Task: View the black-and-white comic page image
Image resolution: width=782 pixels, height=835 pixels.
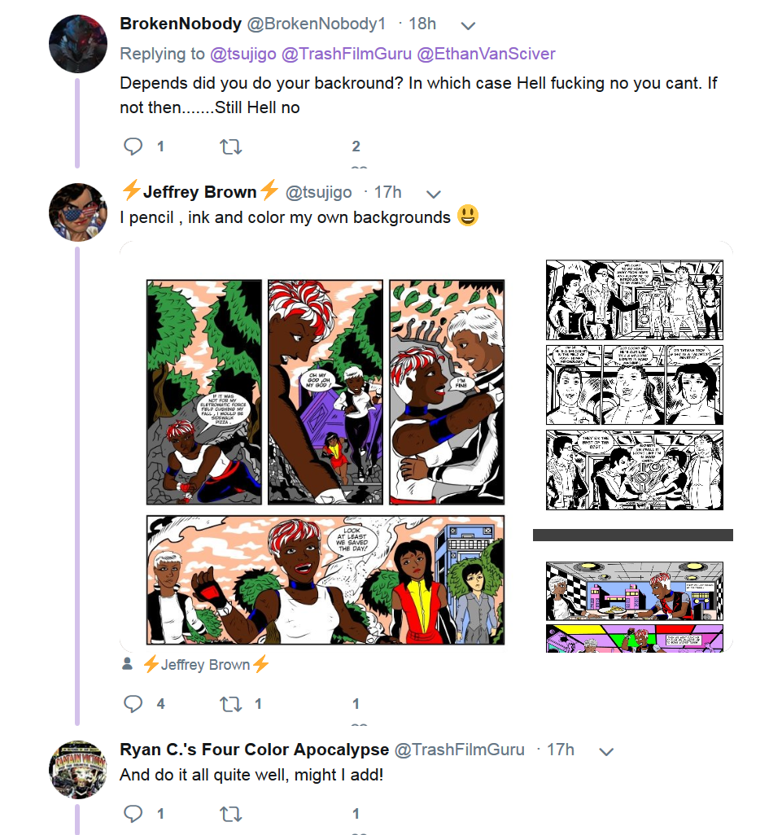Action: (x=634, y=384)
